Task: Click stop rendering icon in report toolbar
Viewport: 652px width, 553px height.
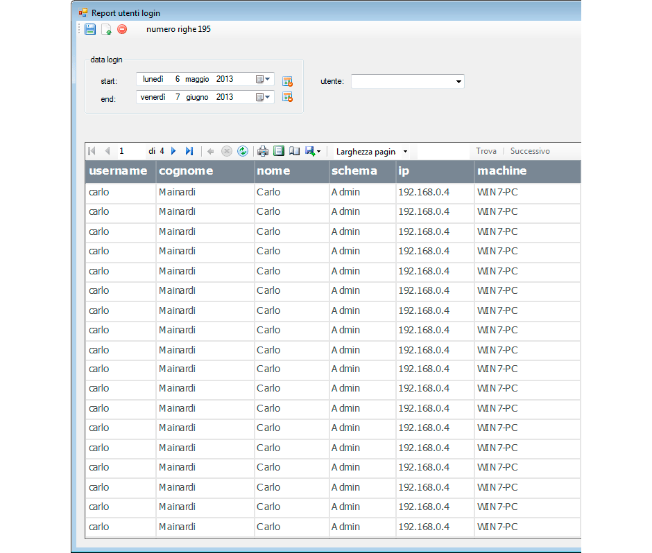Action: click(x=227, y=151)
